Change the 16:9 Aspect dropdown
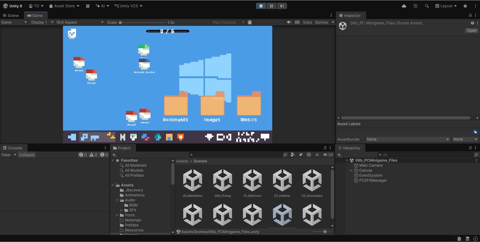480x242 pixels. (x=80, y=22)
